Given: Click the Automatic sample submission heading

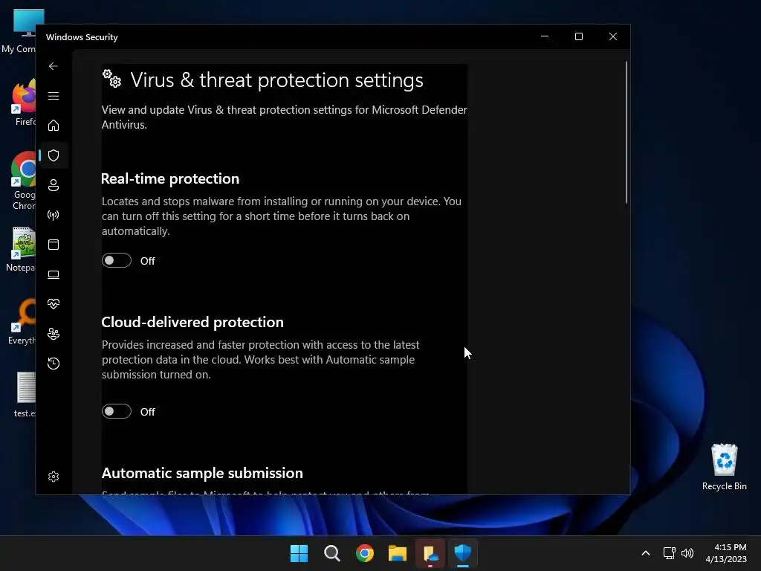Looking at the screenshot, I should (202, 473).
